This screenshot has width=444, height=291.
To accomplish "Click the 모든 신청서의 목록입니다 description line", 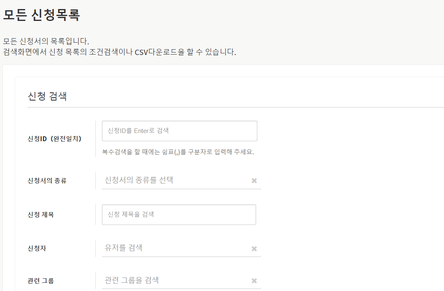I will pyautogui.click(x=46, y=41).
